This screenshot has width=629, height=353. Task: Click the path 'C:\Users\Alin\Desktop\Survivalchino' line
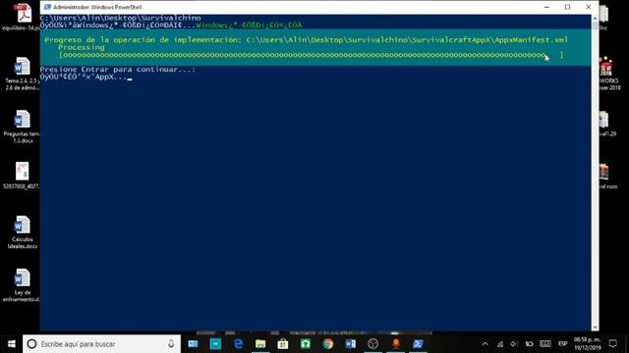coord(120,18)
